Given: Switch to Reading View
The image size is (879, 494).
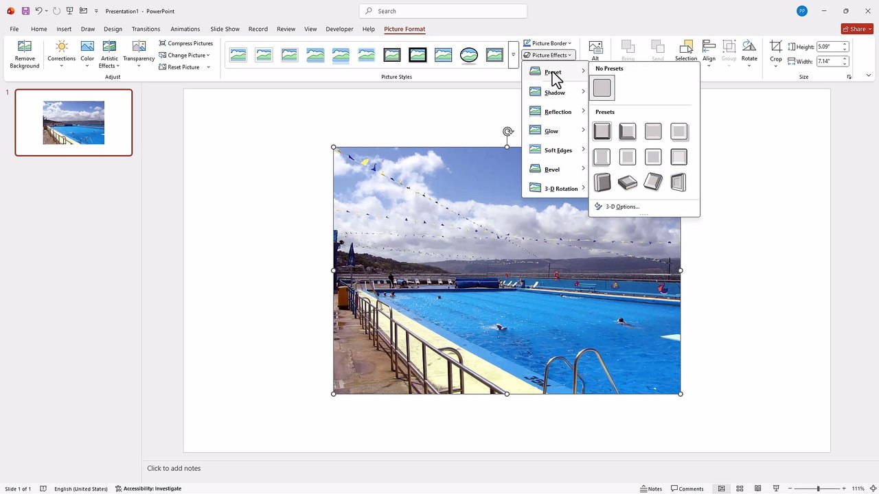Looking at the screenshot, I should pyautogui.click(x=757, y=489).
